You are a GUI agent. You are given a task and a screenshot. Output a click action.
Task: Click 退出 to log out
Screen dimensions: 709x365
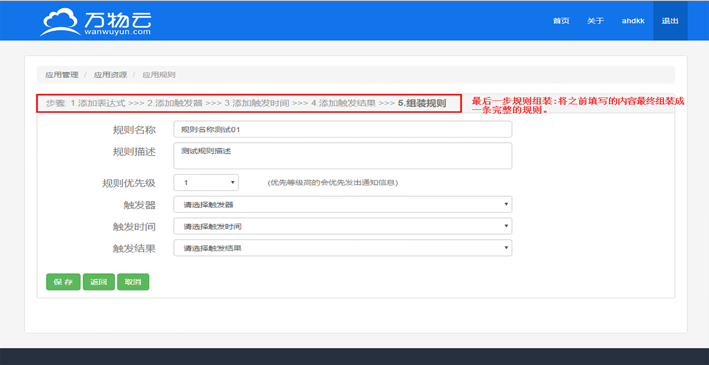click(670, 21)
